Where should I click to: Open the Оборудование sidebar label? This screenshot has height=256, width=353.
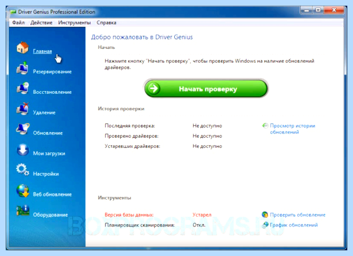tap(51, 215)
